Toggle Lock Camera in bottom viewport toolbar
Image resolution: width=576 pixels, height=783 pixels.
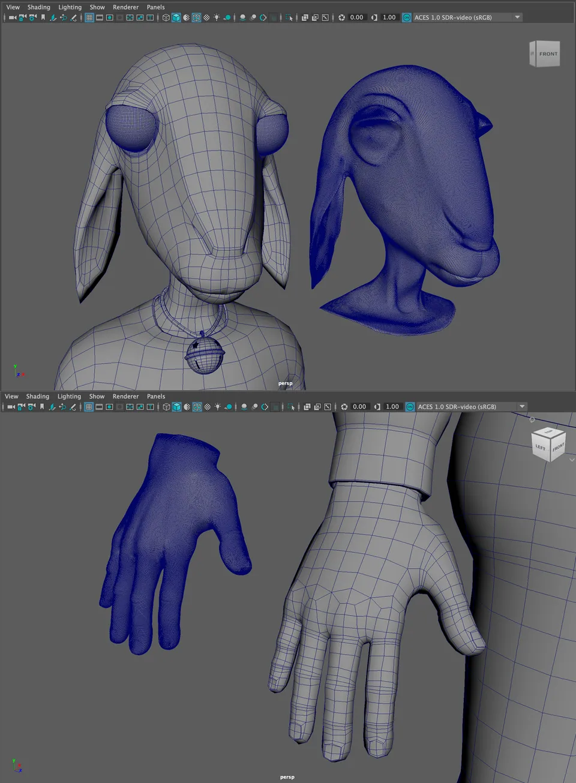(x=21, y=407)
